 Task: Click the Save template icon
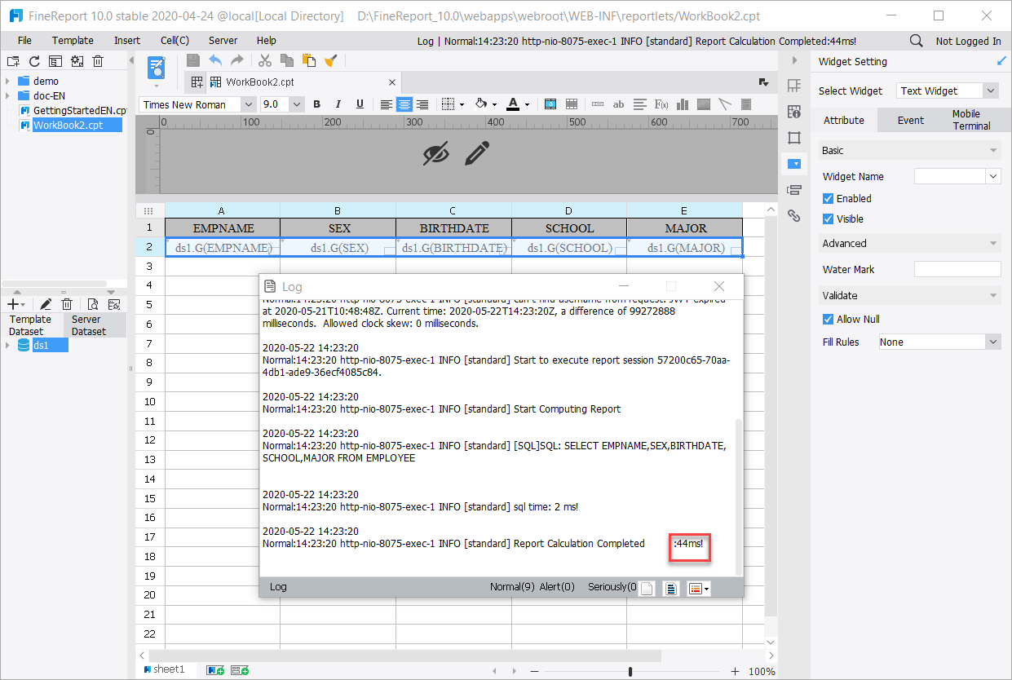(193, 60)
